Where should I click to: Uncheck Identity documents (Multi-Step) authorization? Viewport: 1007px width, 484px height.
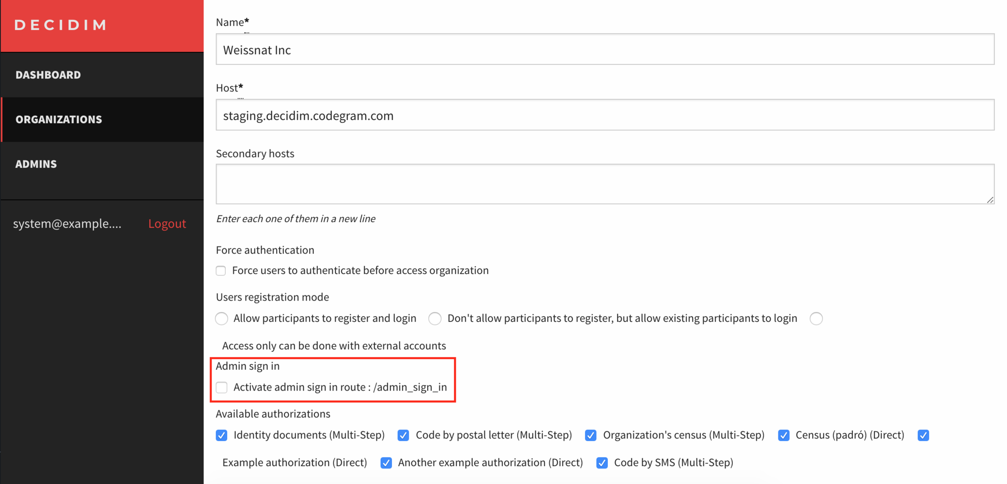(221, 435)
